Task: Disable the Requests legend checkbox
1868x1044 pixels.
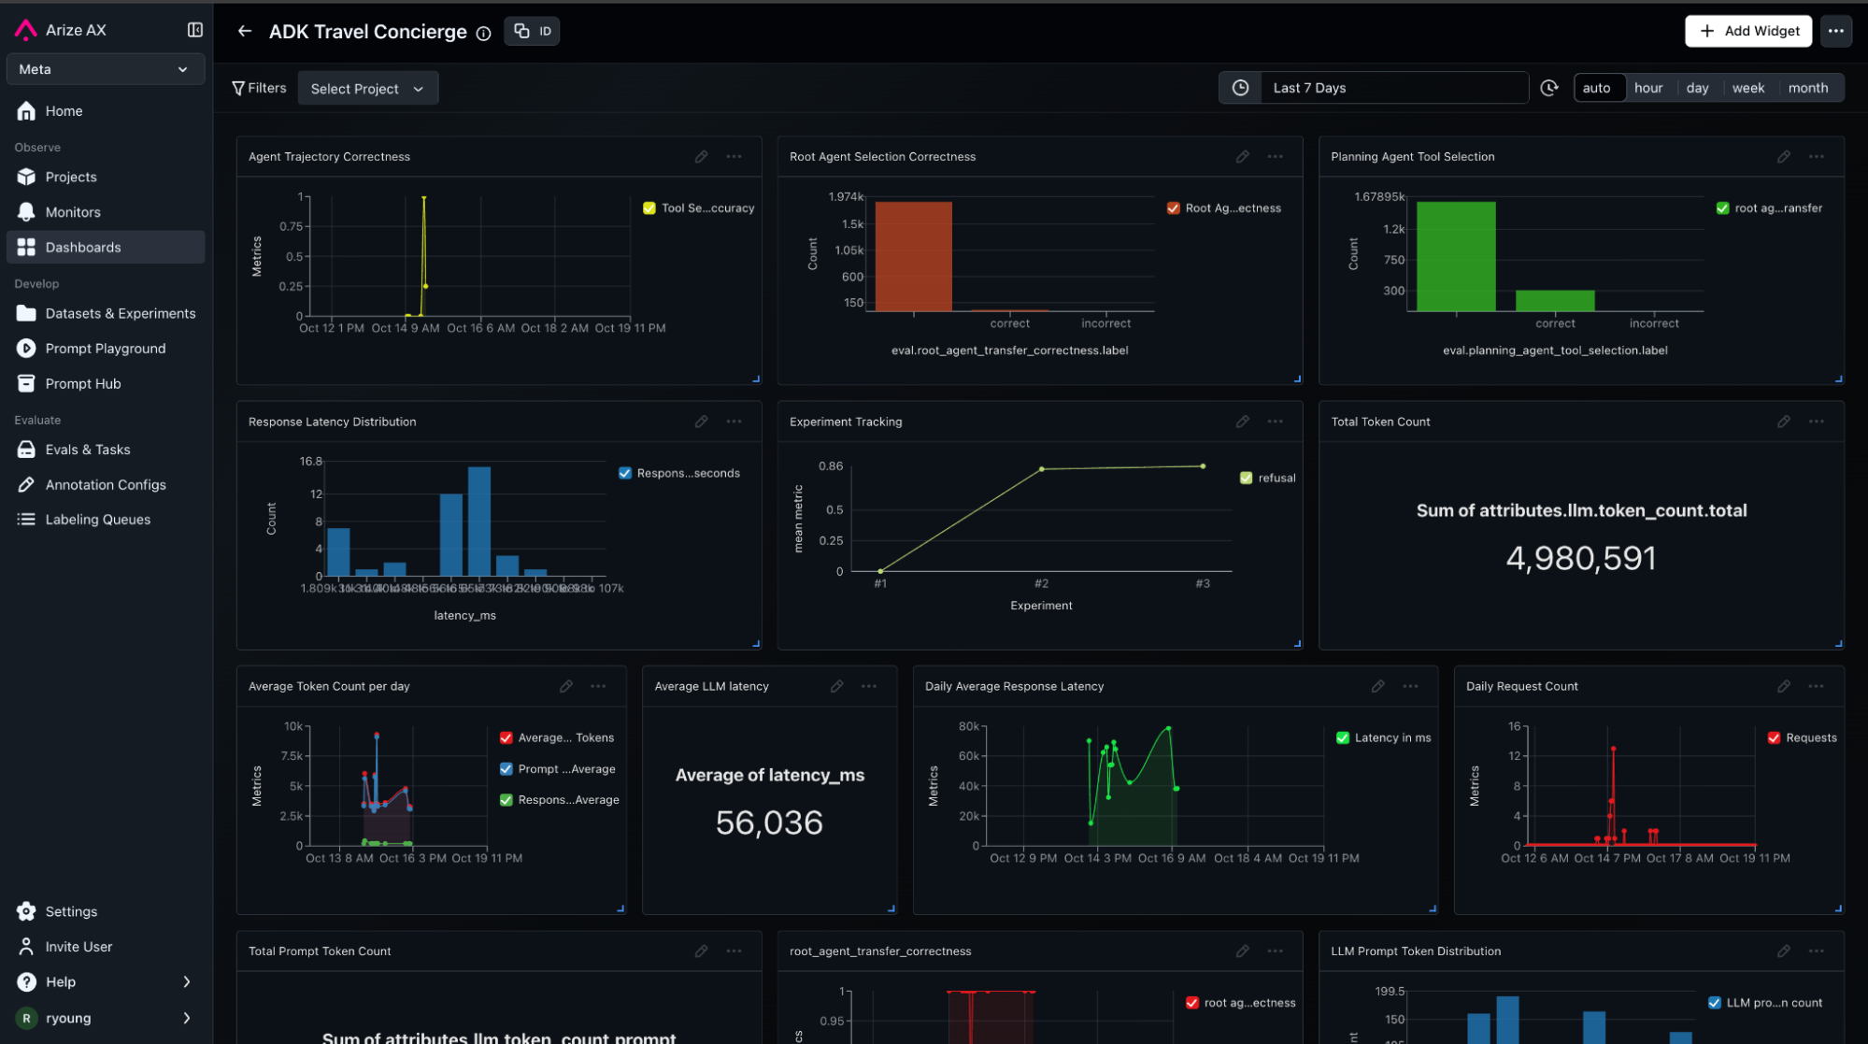Action: coord(1774,737)
